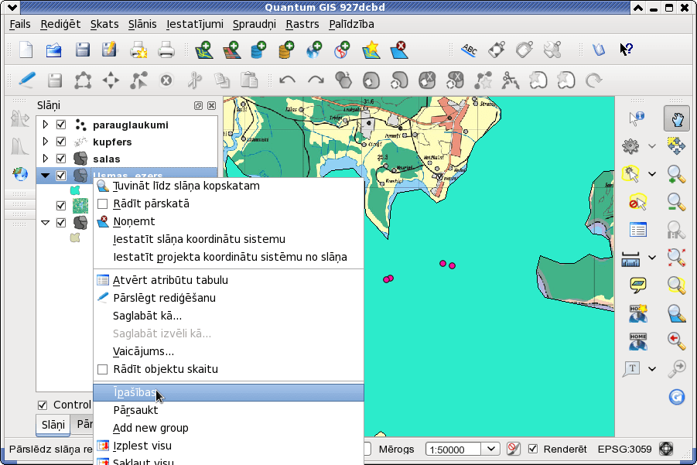Toggle checkbox of the bottom polygon layer

tap(61, 223)
